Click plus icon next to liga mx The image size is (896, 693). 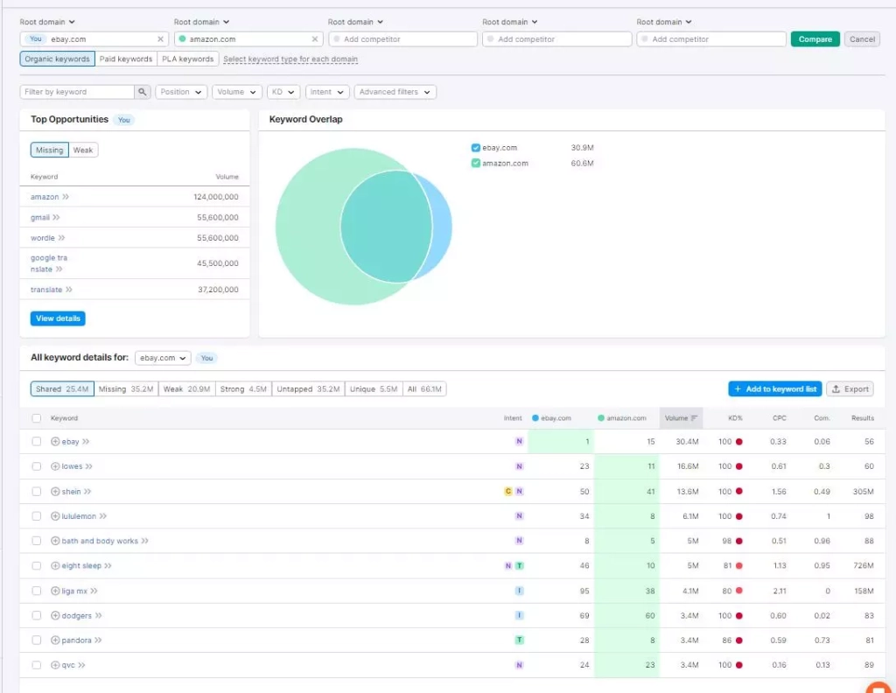tap(55, 591)
